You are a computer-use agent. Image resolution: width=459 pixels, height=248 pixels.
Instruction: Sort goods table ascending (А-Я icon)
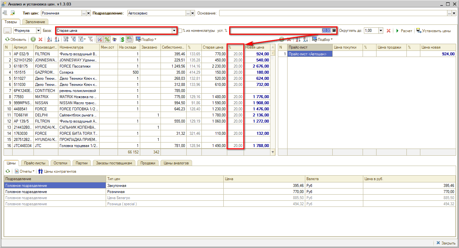[50, 40]
